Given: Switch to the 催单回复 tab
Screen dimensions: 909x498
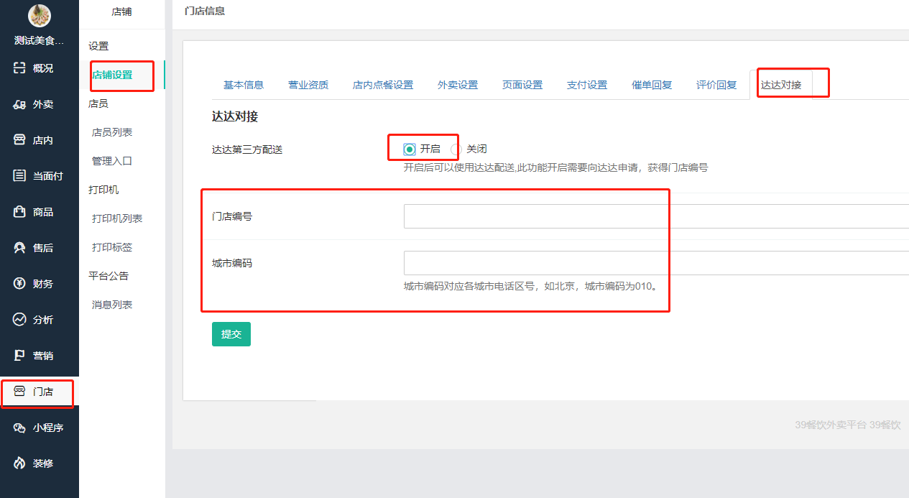Looking at the screenshot, I should [x=652, y=85].
